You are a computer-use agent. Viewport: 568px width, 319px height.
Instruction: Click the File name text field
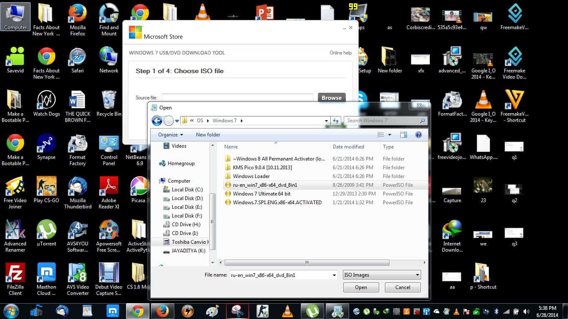(x=280, y=275)
